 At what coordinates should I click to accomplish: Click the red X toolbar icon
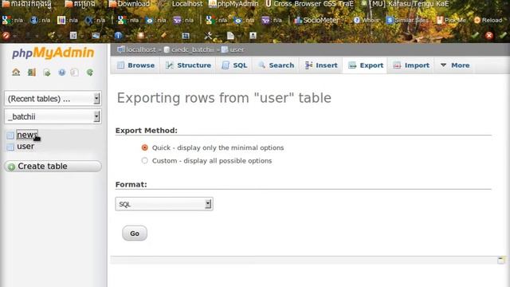[489, 35]
